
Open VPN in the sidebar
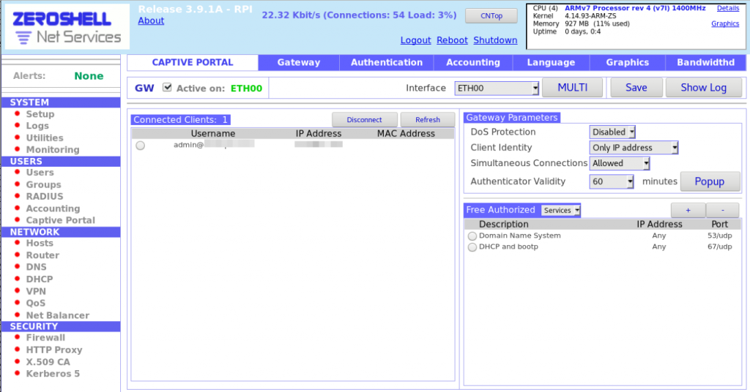pyautogui.click(x=36, y=291)
